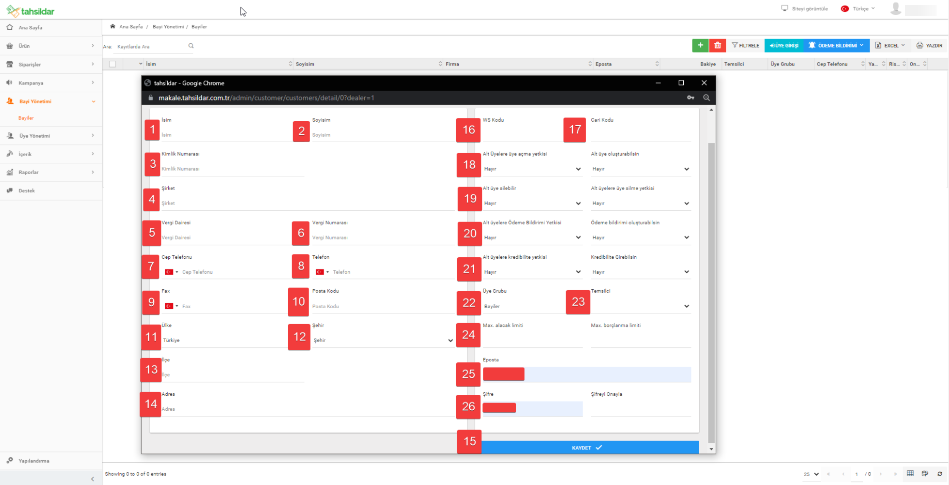Expand the Siparişler sidebar menu

click(x=51, y=64)
